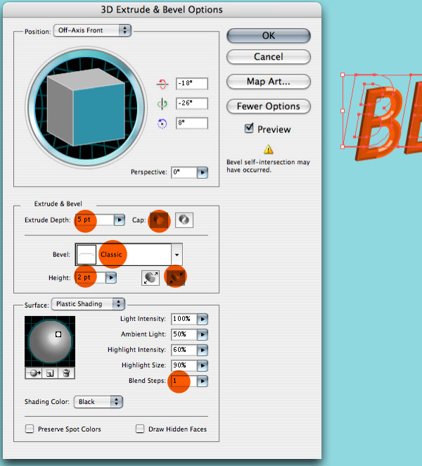Image resolution: width=422 pixels, height=466 pixels.
Task: Click the Extrude Depth field 5 pt
Action: tap(95, 220)
